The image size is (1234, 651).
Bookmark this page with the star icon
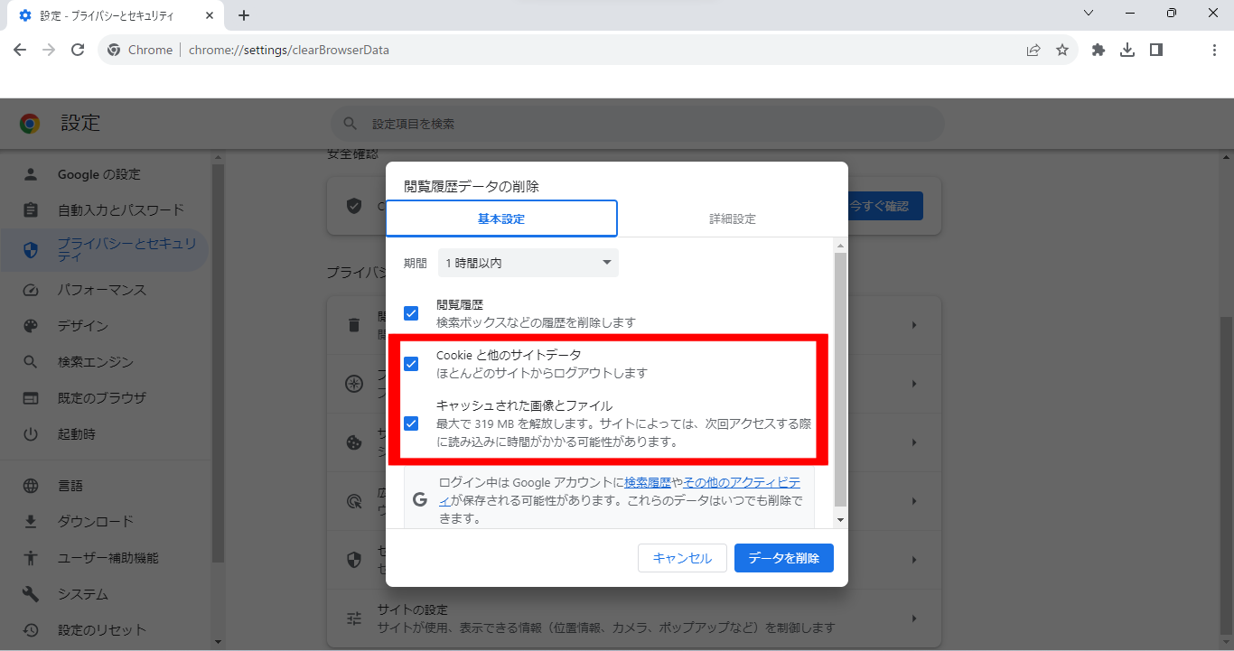[1062, 50]
